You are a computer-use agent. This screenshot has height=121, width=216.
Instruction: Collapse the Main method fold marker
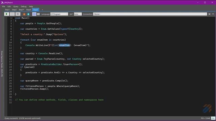[13, 18]
